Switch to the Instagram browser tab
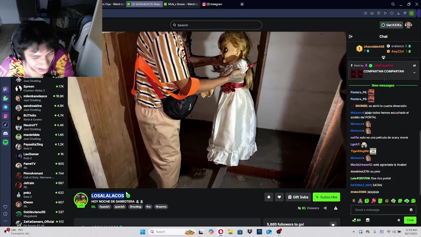421x237 pixels. (212, 4)
